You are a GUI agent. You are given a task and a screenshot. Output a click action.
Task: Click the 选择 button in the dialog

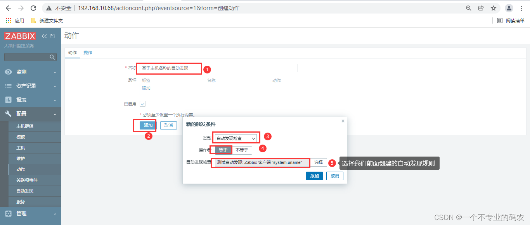319,163
